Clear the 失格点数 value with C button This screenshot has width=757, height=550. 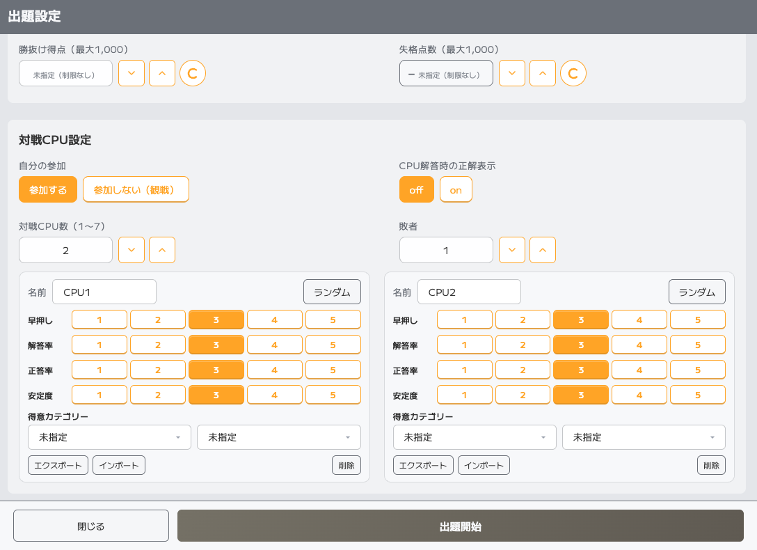(573, 73)
